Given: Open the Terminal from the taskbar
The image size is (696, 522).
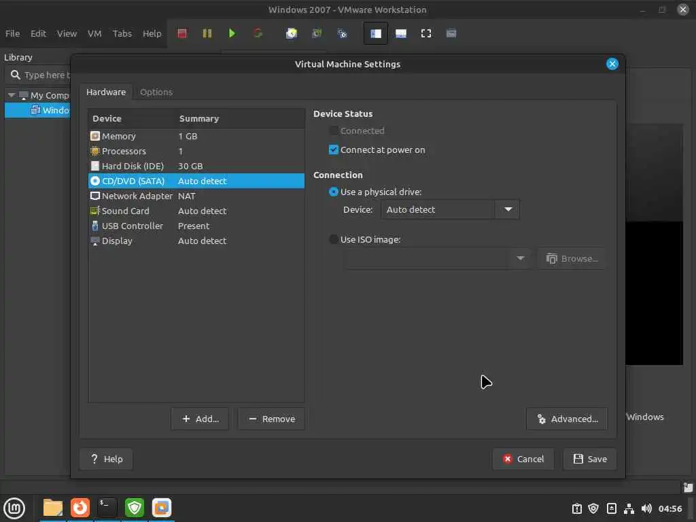Looking at the screenshot, I should pos(107,508).
